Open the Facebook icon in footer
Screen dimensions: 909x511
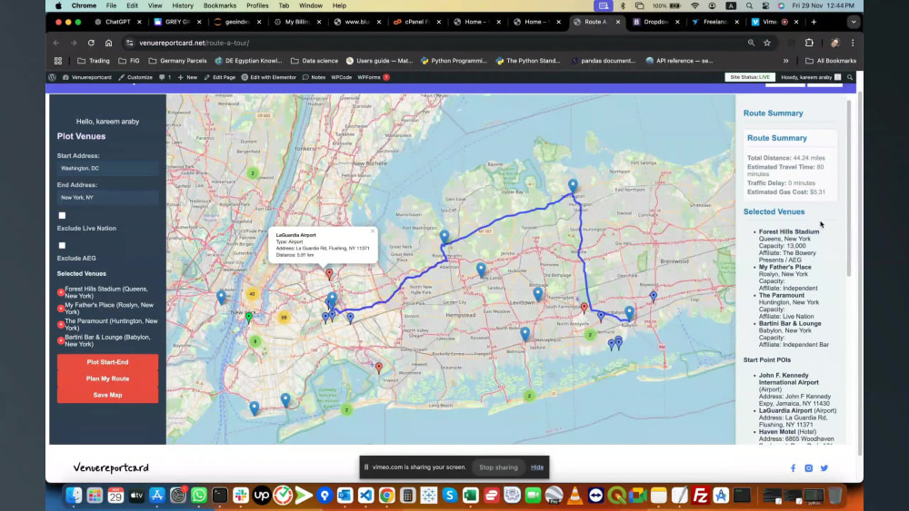(793, 468)
